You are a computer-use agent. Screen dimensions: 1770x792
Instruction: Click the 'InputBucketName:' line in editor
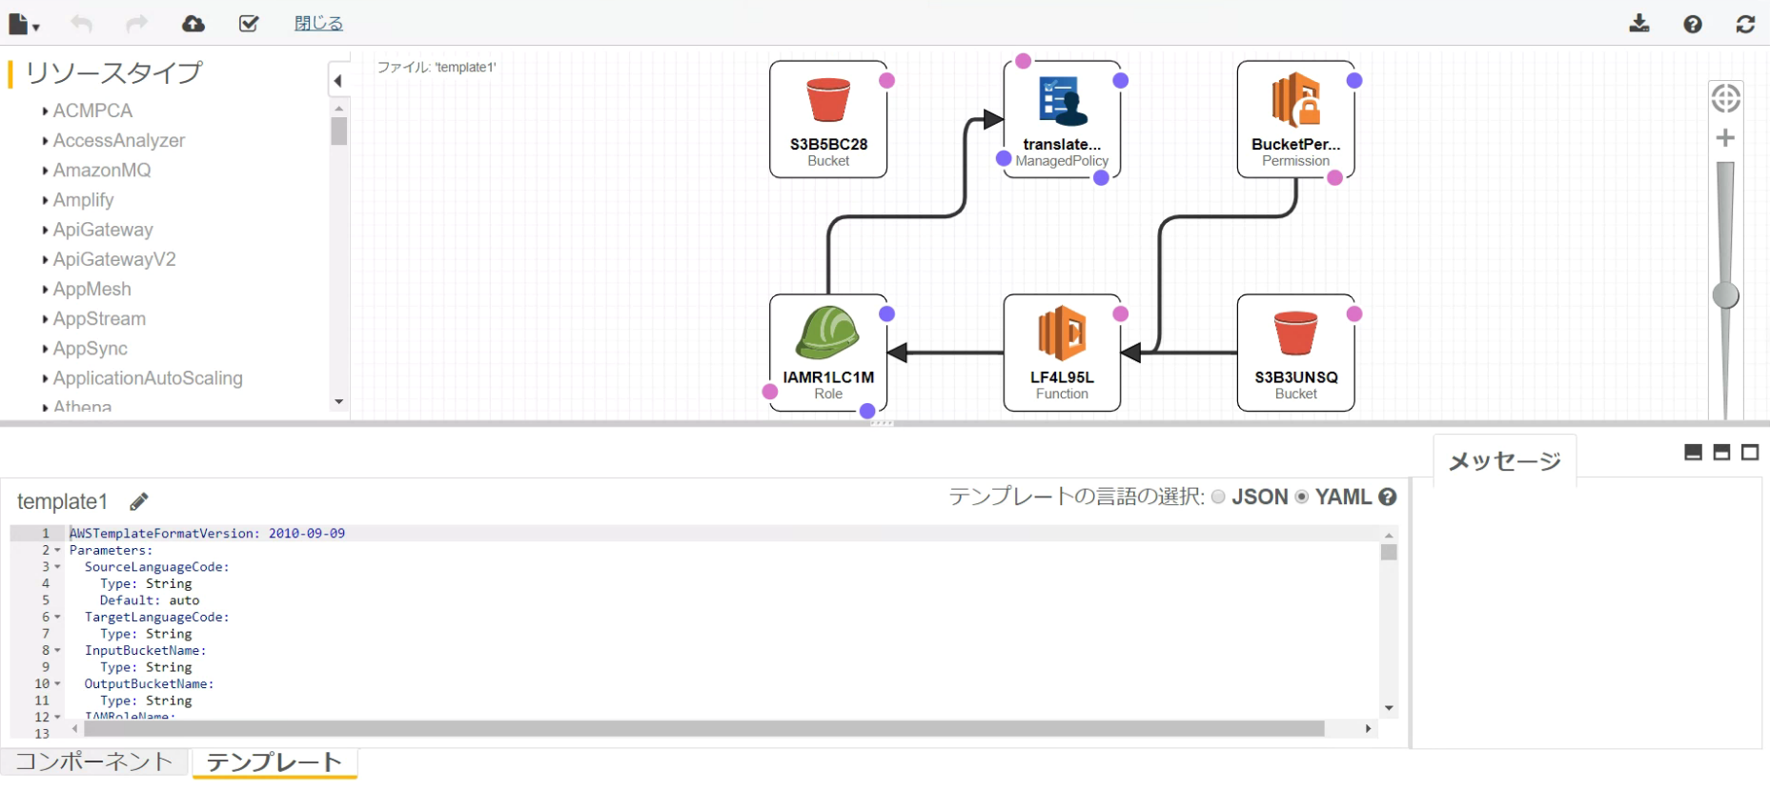(x=145, y=651)
